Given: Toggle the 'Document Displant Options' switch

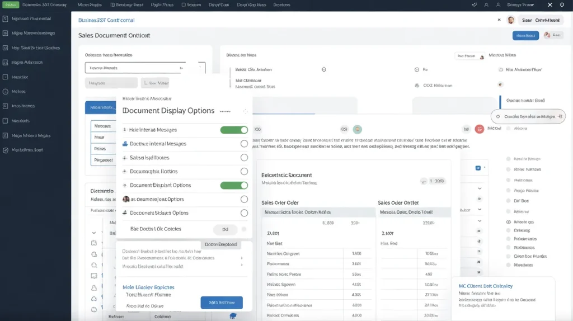Looking at the screenshot, I should pyautogui.click(x=234, y=186).
